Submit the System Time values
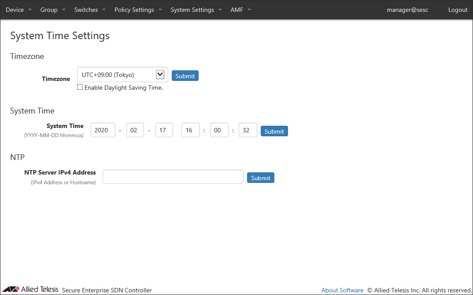 pos(274,131)
